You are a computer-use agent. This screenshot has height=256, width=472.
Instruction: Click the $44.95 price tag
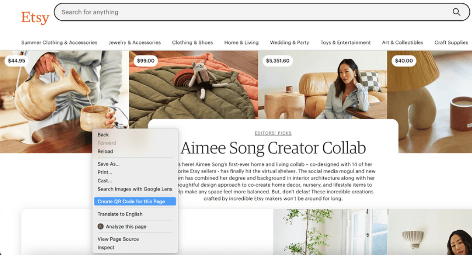[16, 60]
